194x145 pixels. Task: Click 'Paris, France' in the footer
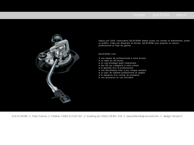(x=39, y=116)
